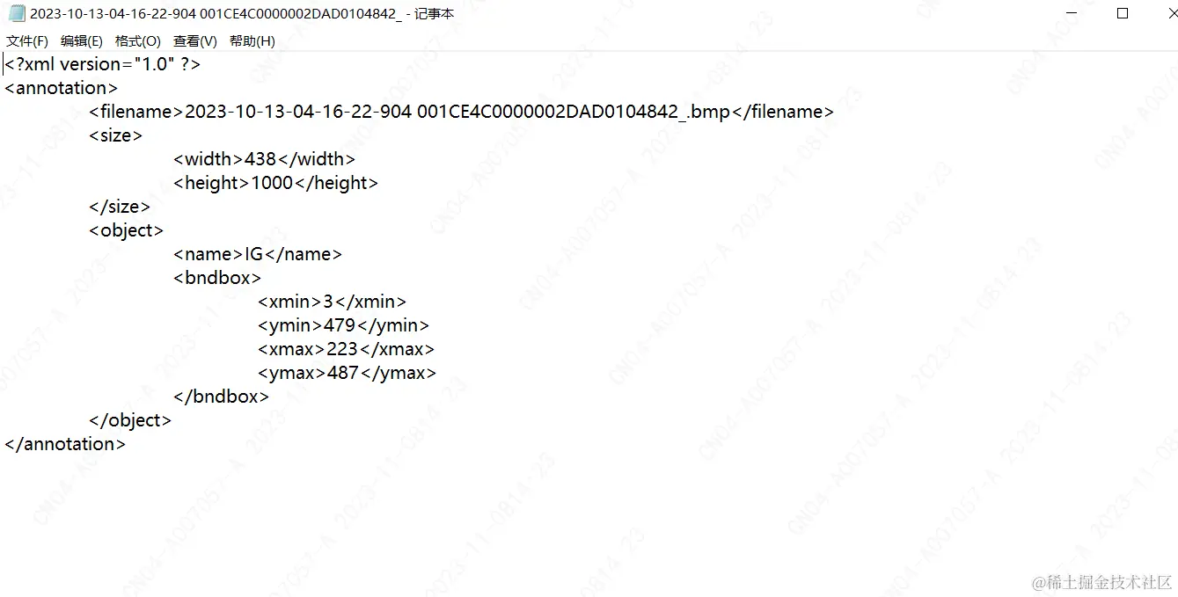The height and width of the screenshot is (597, 1178).
Task: Click the height value 1000
Action: click(272, 183)
